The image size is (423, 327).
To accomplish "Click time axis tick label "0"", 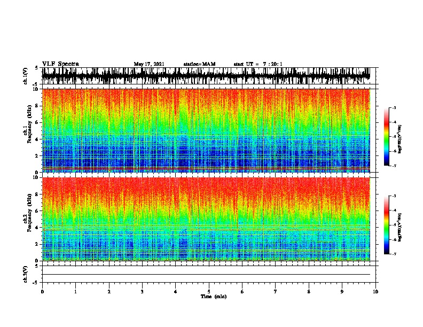I will [42, 292].
